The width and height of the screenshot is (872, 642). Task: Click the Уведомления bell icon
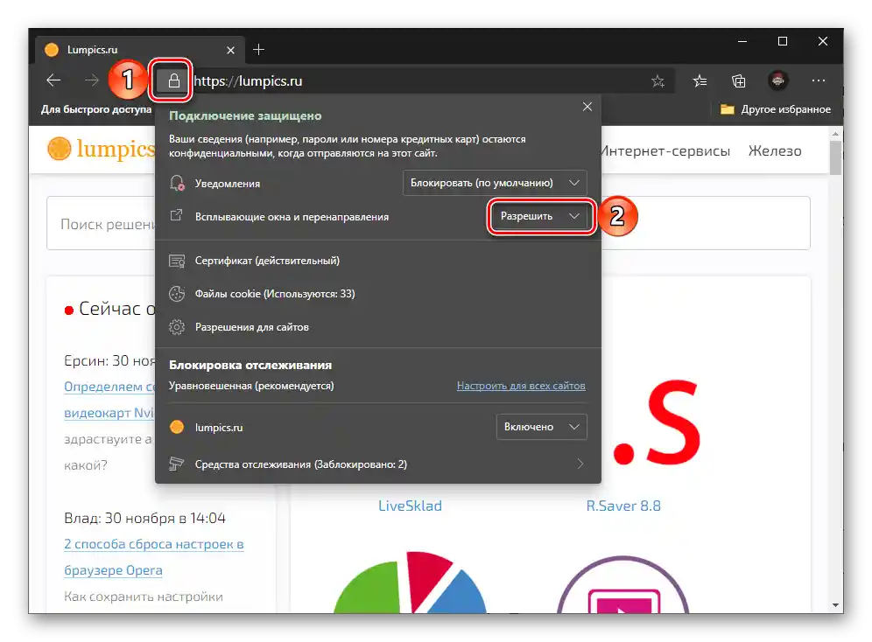point(177,183)
